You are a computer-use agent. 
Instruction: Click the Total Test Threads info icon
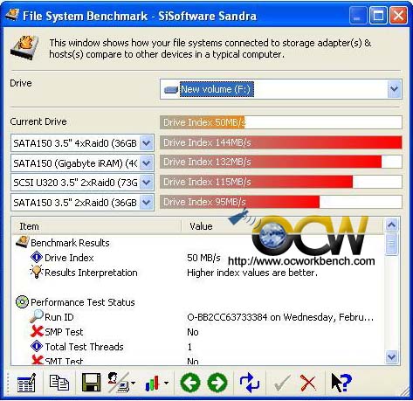37,346
